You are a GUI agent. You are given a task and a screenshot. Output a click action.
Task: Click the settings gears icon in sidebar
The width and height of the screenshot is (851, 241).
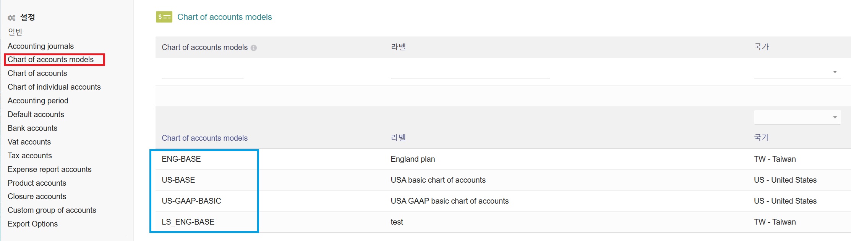[11, 18]
